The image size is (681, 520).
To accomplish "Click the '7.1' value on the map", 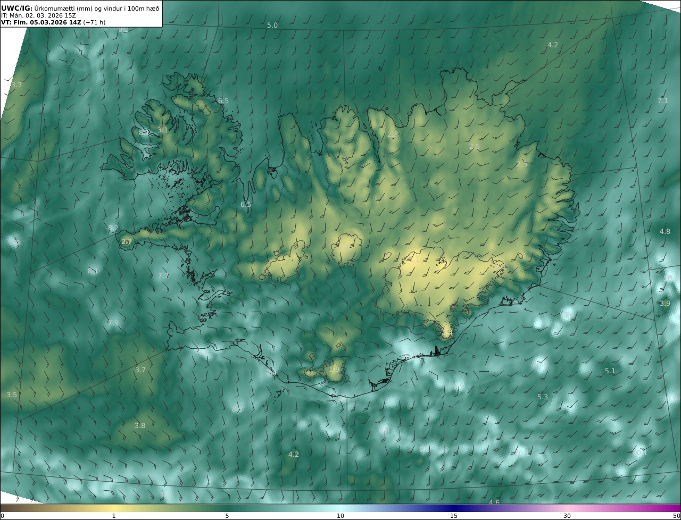I will click(x=662, y=101).
